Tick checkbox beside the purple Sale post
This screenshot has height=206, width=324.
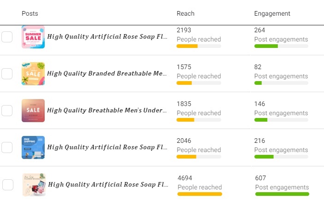(7, 111)
